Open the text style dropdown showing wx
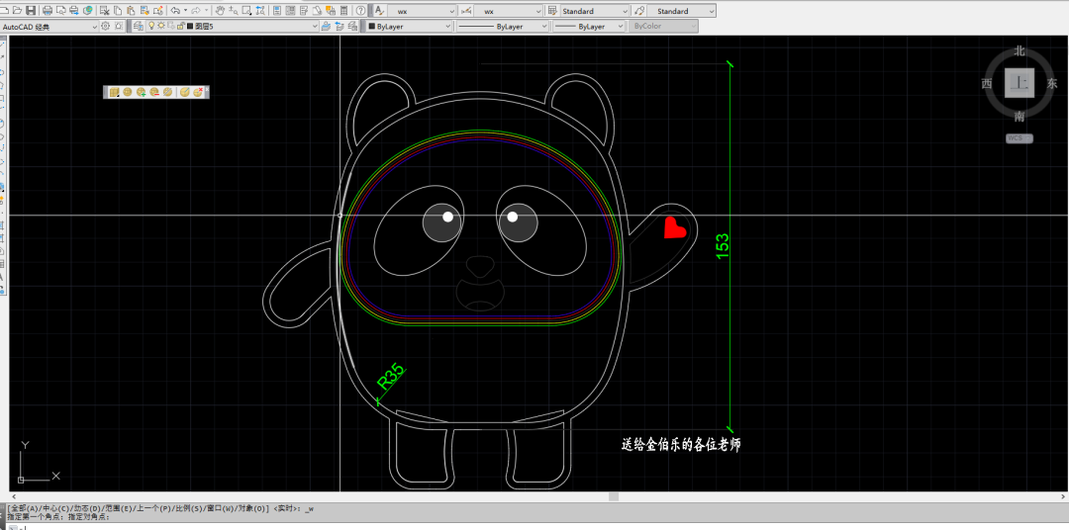This screenshot has width=1069, height=530. [423, 11]
